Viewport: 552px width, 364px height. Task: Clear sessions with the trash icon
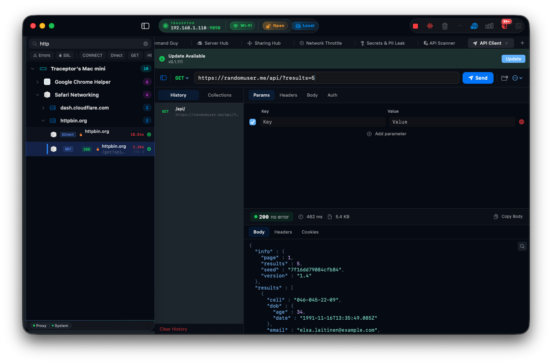tap(445, 26)
